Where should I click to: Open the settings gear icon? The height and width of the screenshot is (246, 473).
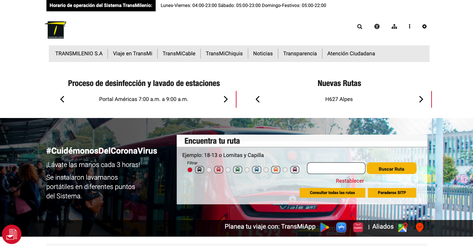425,27
